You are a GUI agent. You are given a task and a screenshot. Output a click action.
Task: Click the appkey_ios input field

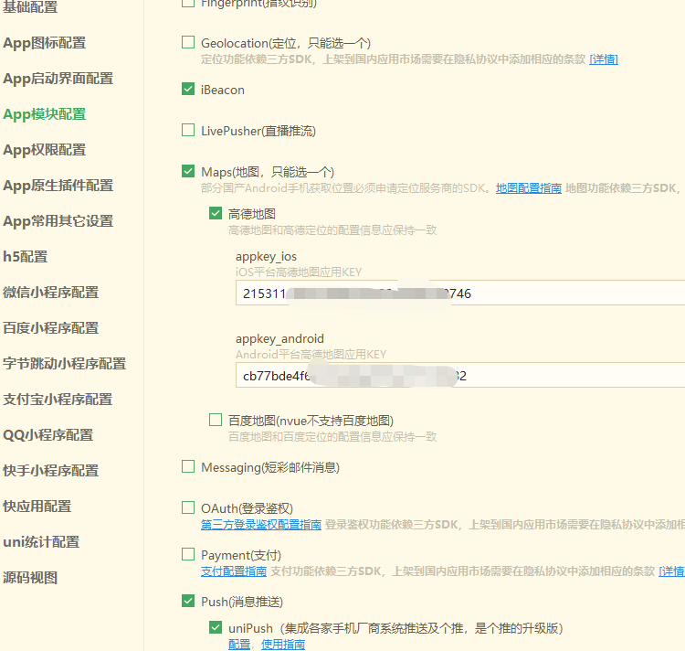click(457, 293)
